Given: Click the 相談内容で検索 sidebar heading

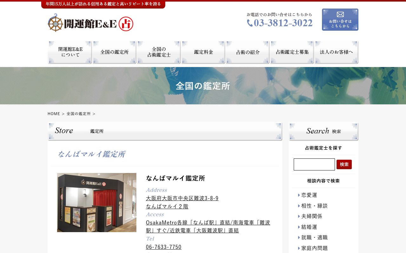Looking at the screenshot, I should coord(324,181).
